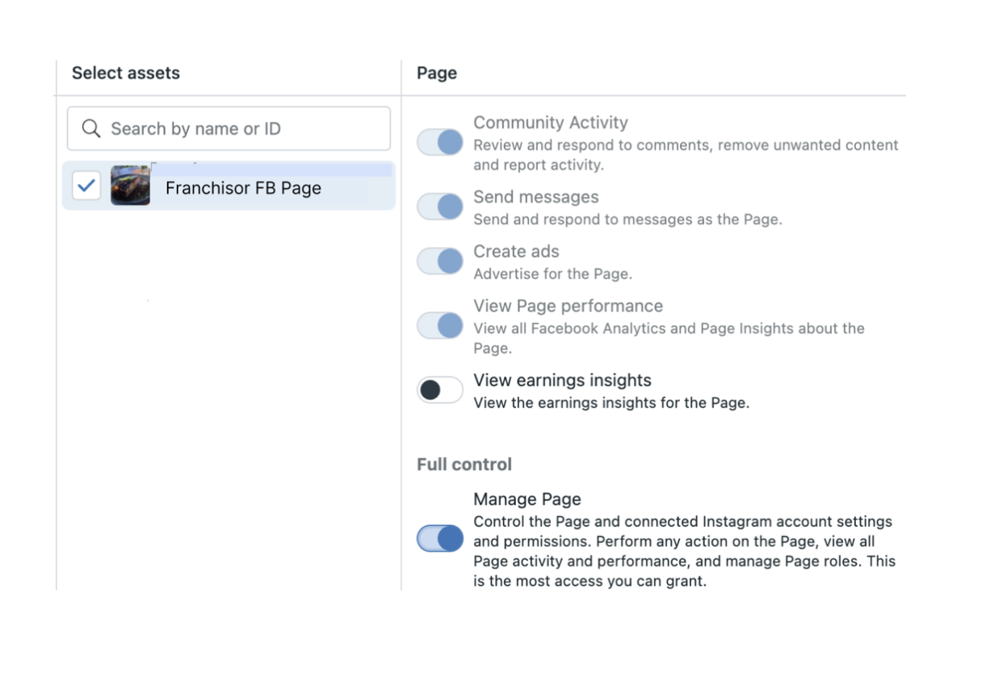Toggle the Send messages switch
The image size is (990, 677).
(440, 207)
